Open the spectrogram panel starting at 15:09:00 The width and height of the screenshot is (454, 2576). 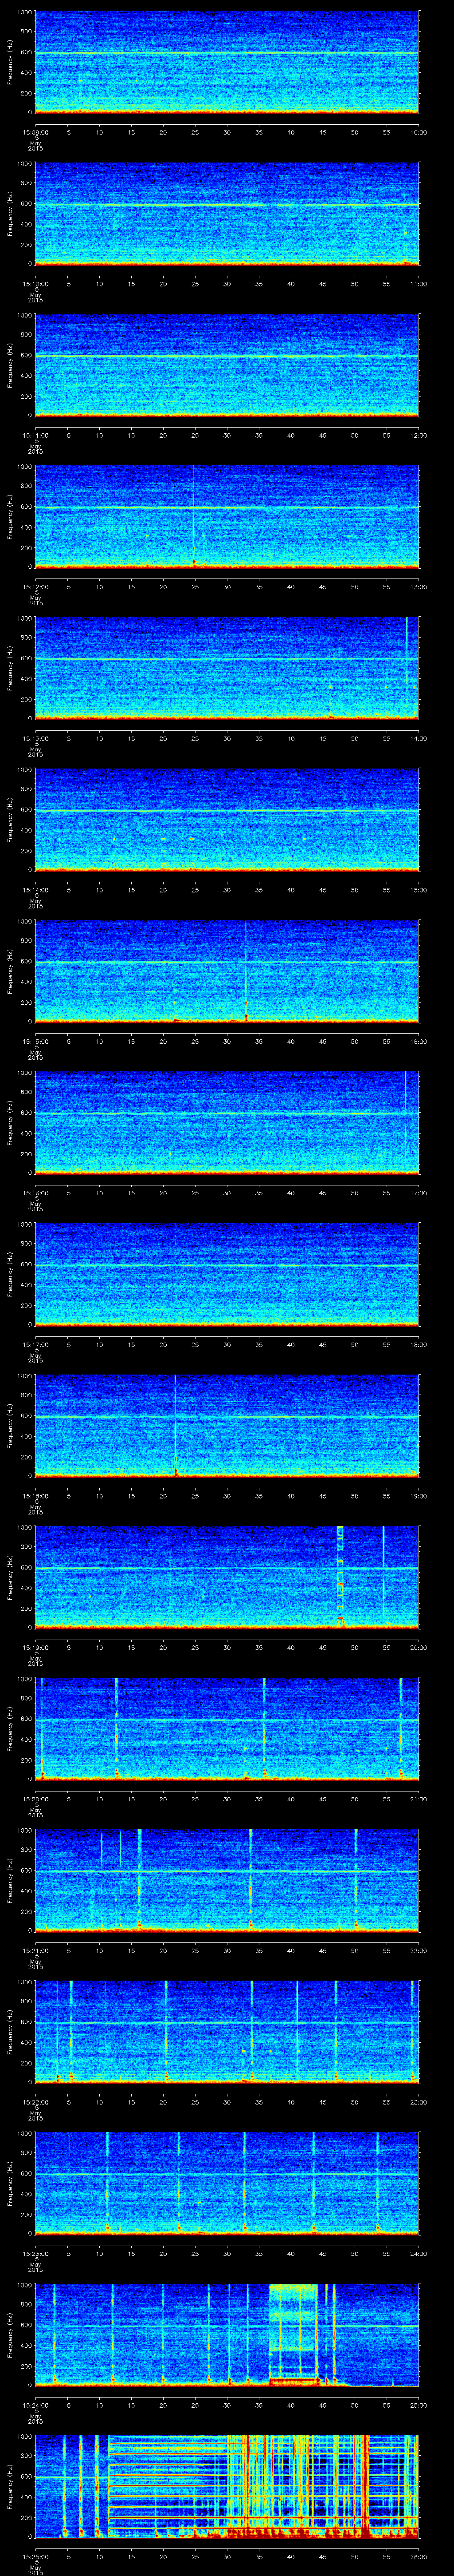coord(227,62)
